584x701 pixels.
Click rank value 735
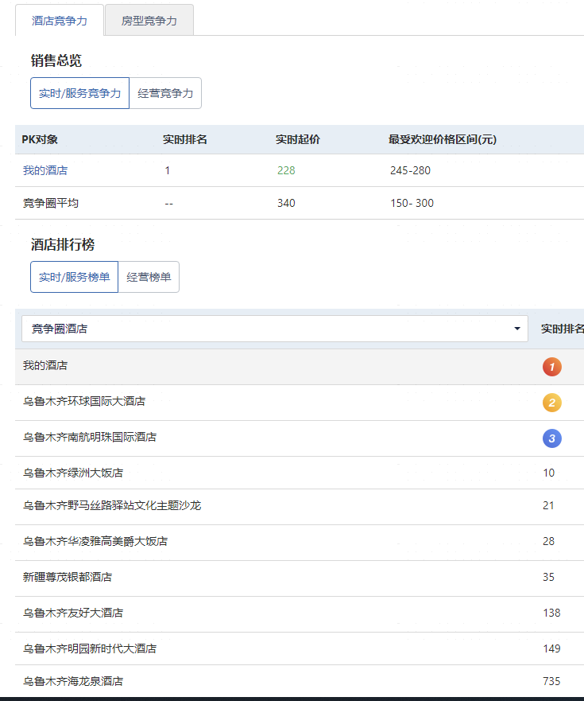[552, 681]
